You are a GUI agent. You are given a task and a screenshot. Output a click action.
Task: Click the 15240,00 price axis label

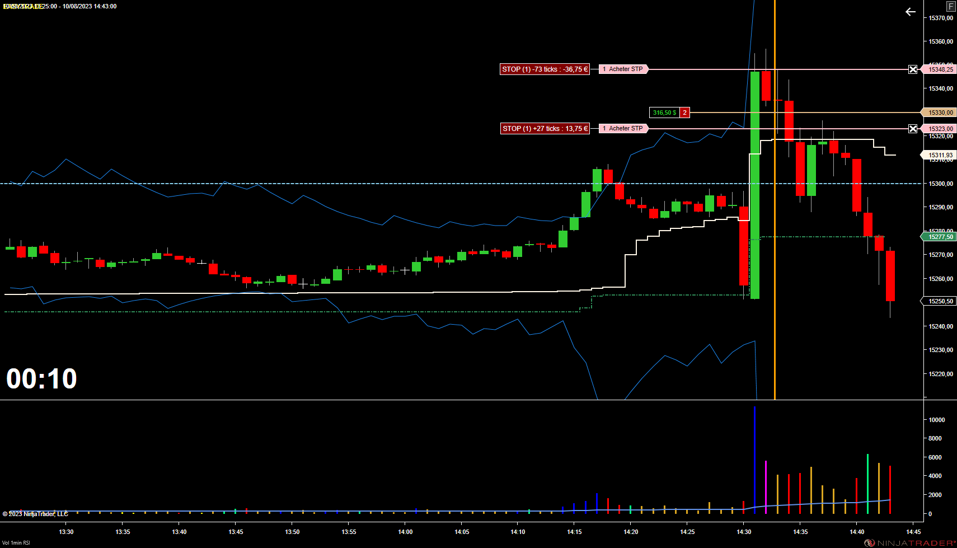pos(941,326)
